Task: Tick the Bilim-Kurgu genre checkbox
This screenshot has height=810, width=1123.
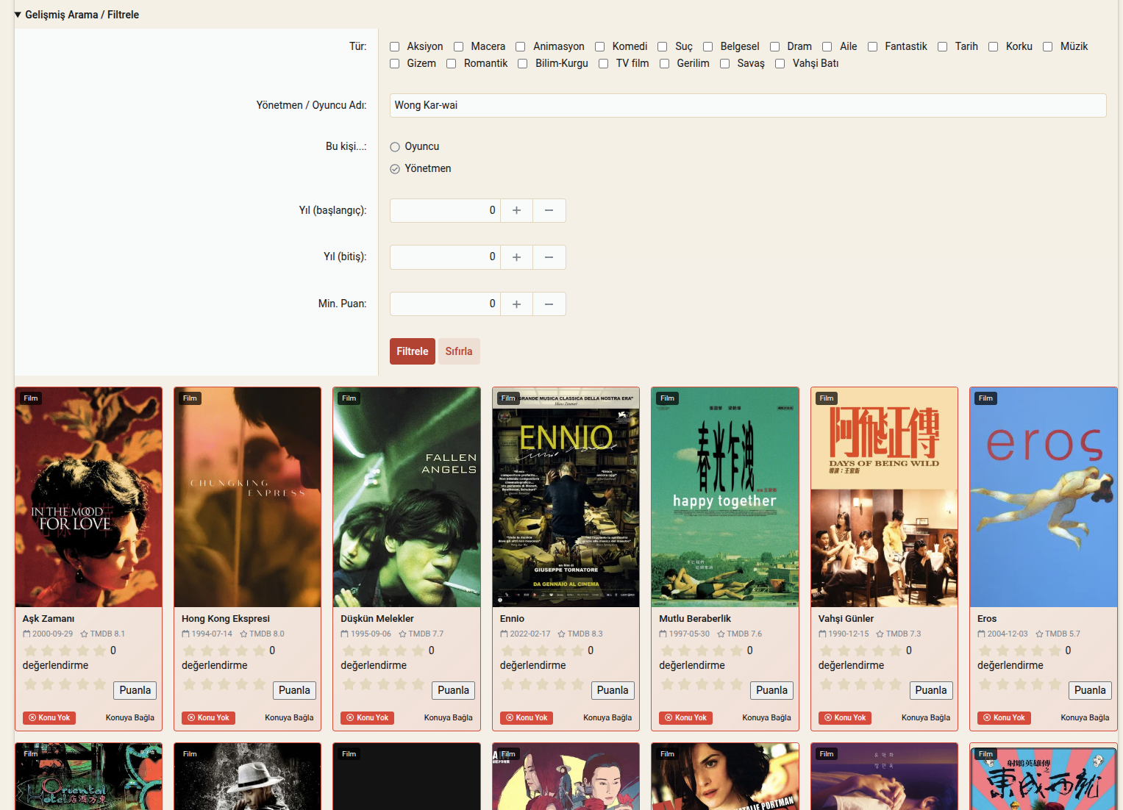Action: point(523,64)
